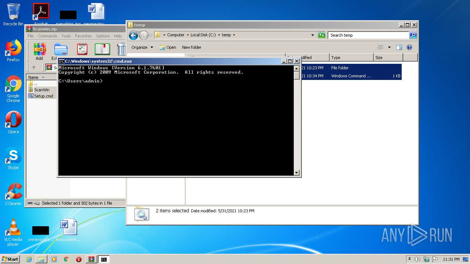Click the Type column header in Explorer
Image resolution: width=470 pixels, height=264 pixels.
point(351,58)
